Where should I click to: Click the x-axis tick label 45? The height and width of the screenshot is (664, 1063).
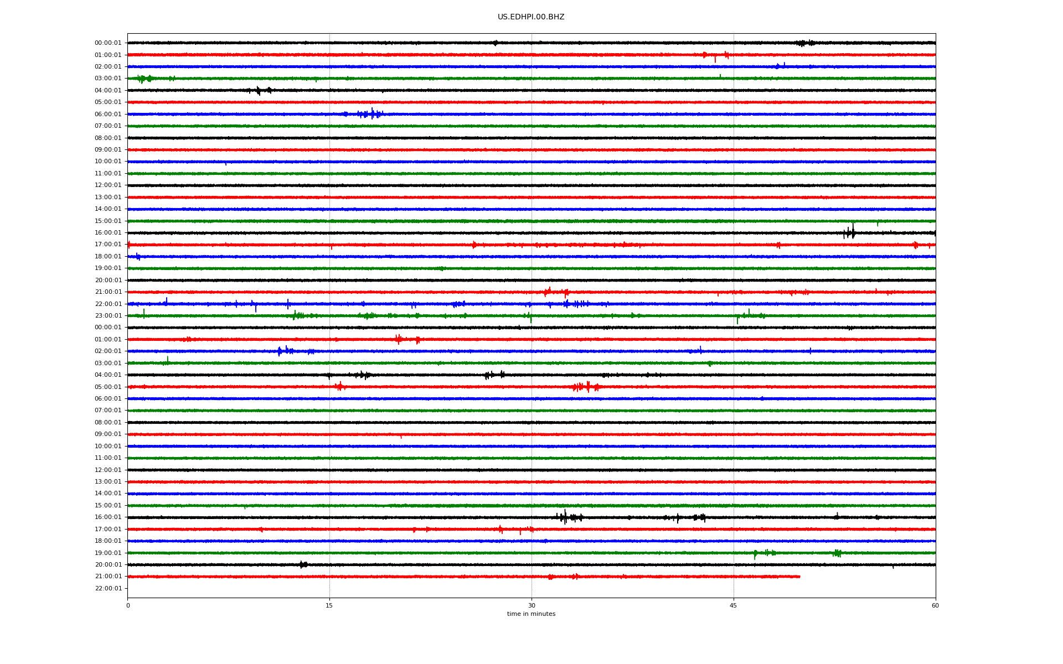coord(734,606)
